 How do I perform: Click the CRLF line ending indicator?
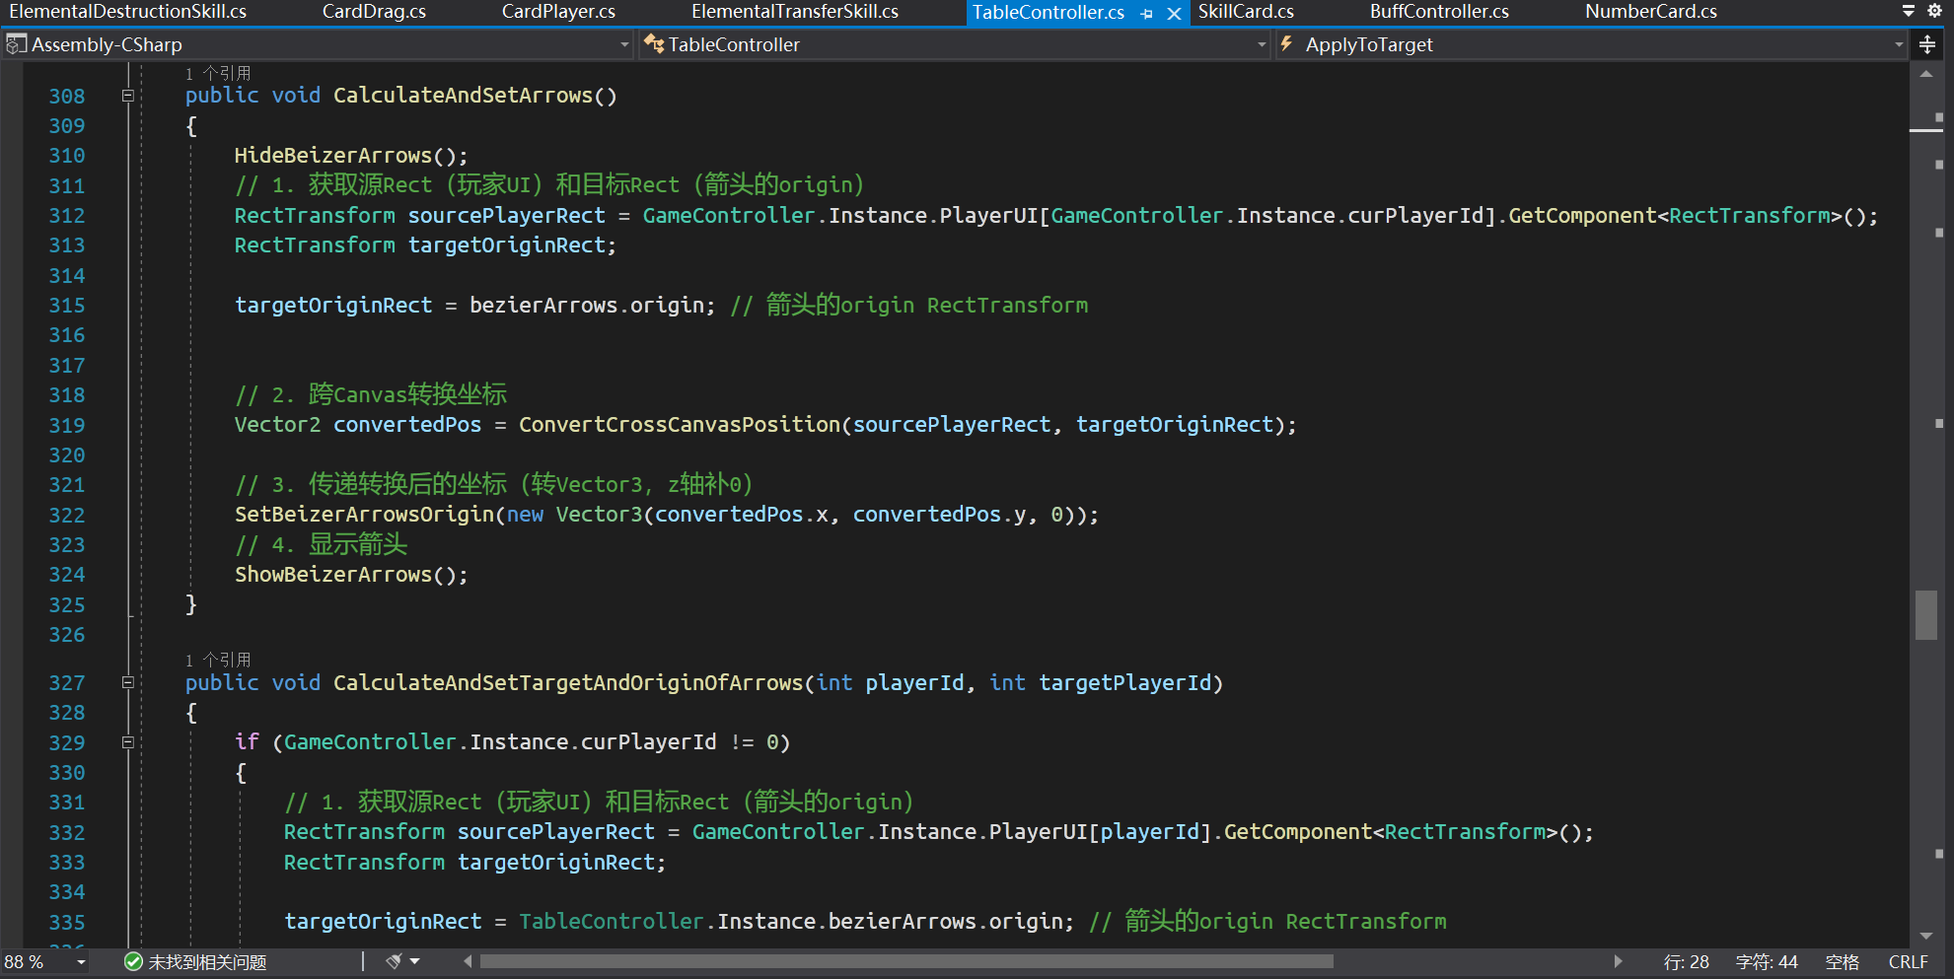pyautogui.click(x=1908, y=962)
